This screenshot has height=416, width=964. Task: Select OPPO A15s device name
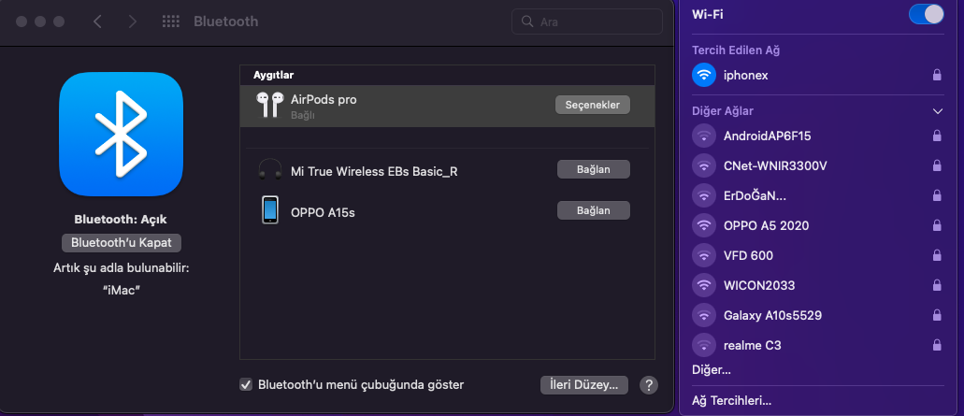point(323,212)
